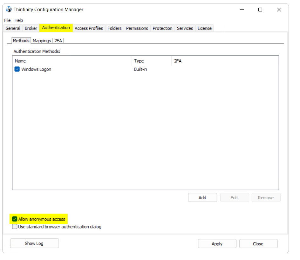Open the Protection tab

point(162,28)
